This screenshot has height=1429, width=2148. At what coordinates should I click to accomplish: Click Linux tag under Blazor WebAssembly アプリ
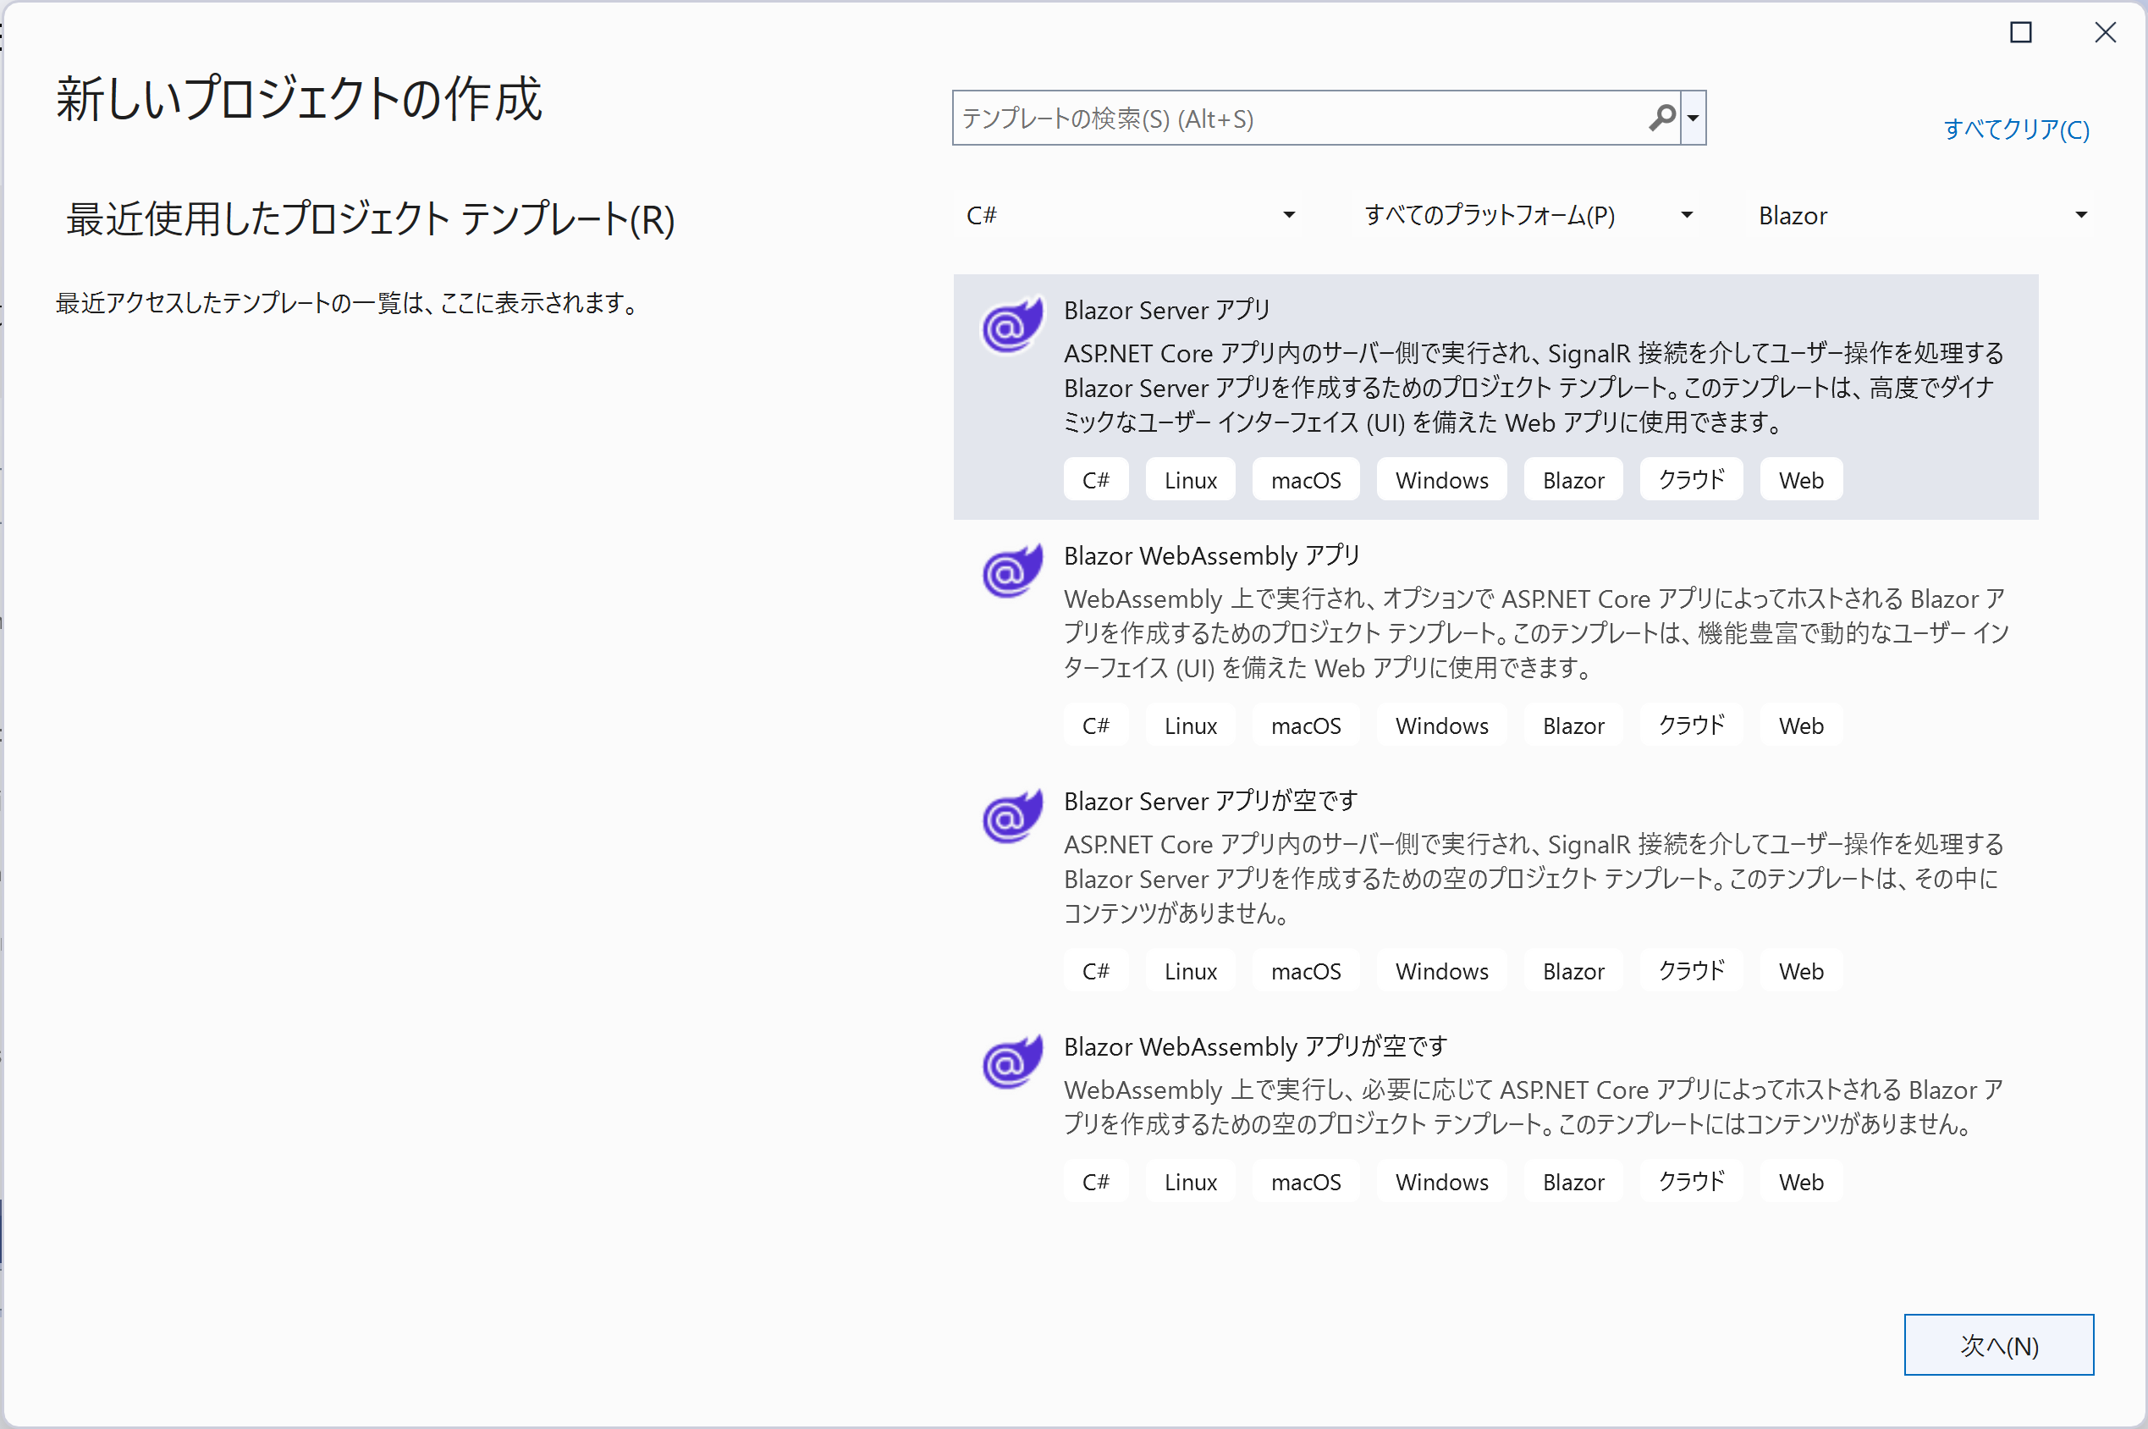[x=1191, y=726]
